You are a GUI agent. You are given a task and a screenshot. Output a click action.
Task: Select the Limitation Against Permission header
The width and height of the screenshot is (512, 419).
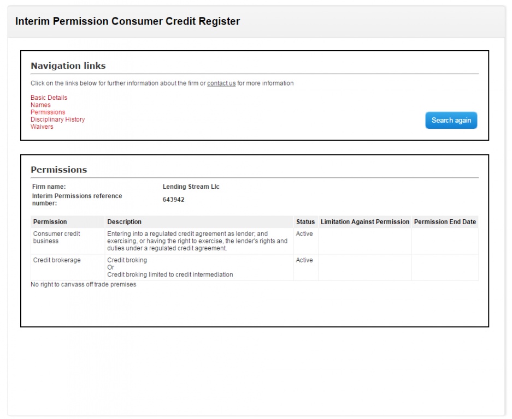coord(364,222)
